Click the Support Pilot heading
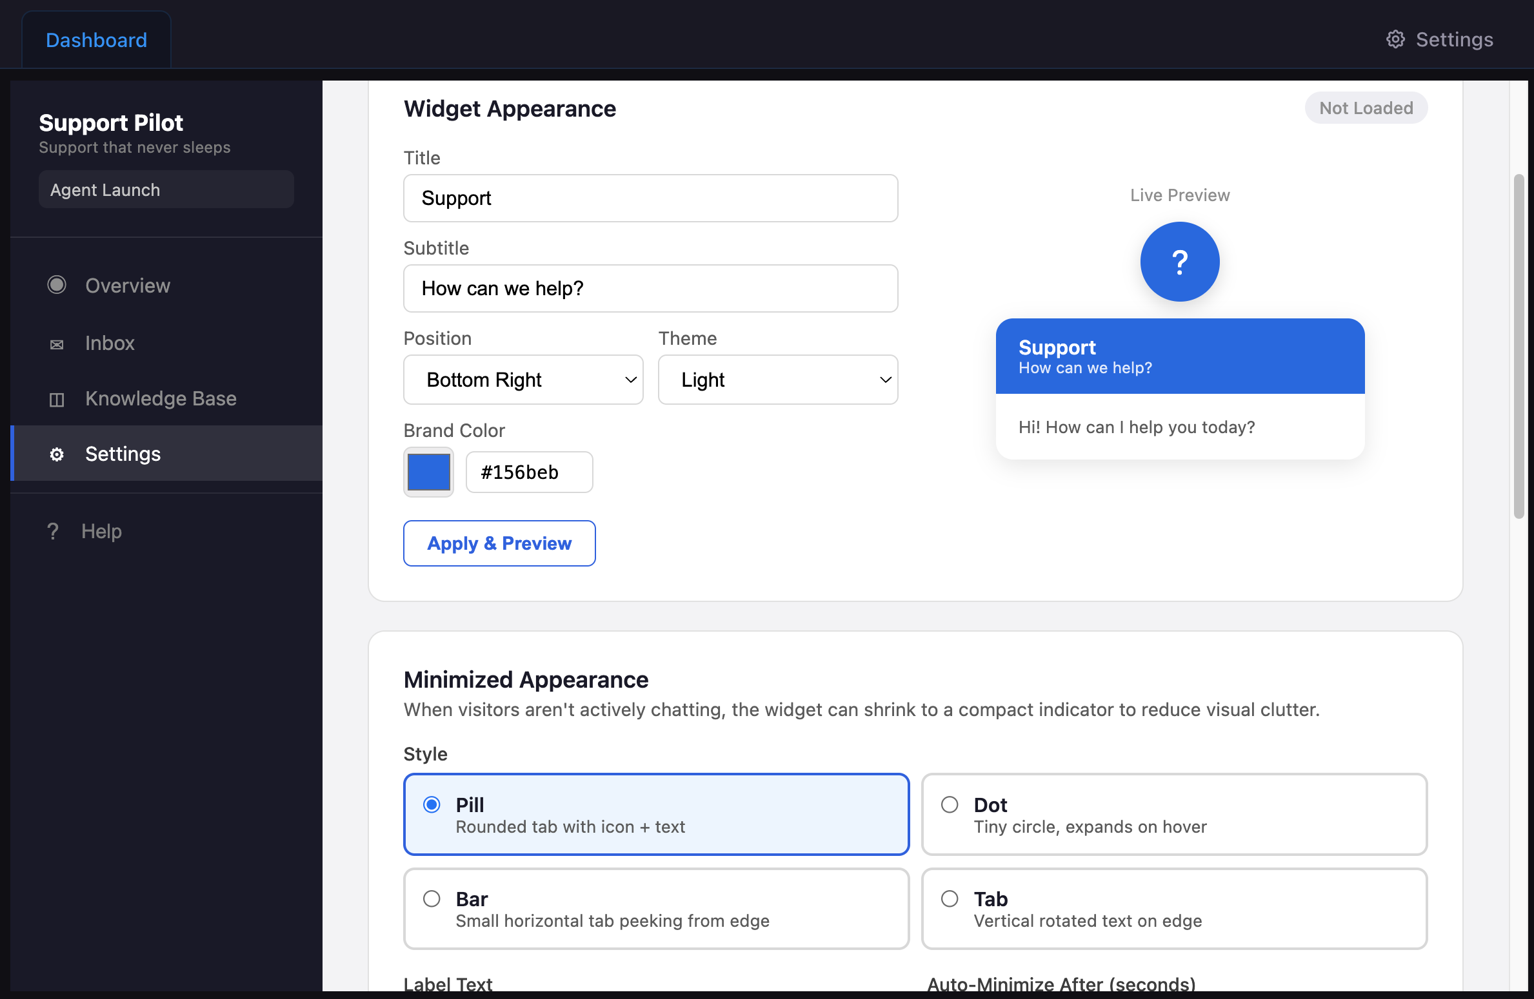Image resolution: width=1534 pixels, height=999 pixels. click(x=111, y=122)
